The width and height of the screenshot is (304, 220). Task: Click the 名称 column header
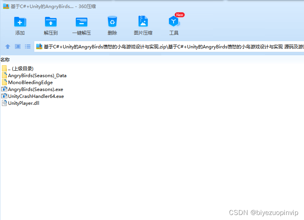(x=5, y=60)
